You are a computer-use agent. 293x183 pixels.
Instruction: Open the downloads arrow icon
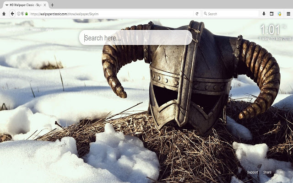[264, 14]
